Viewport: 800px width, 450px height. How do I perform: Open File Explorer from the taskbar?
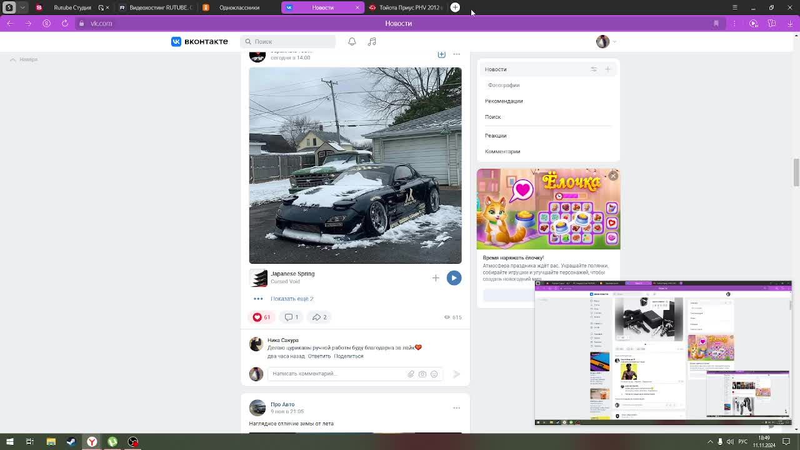51,442
